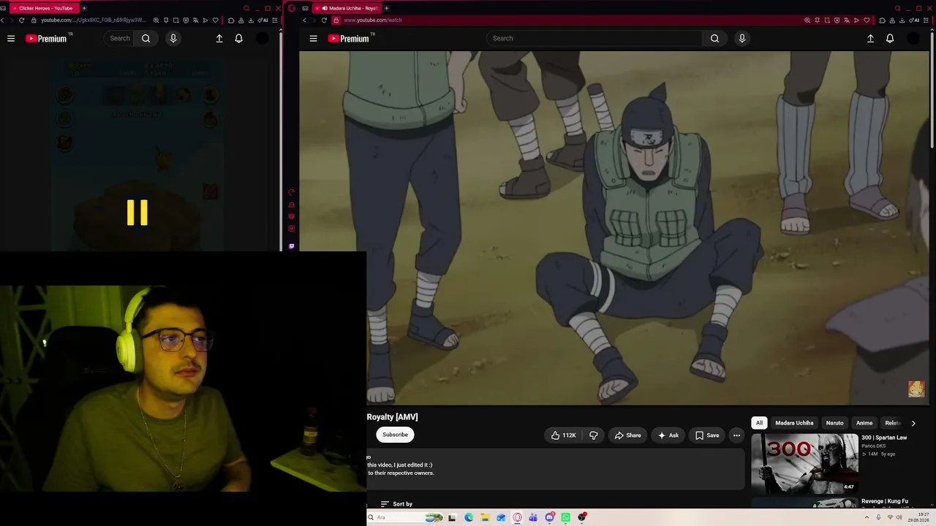Click YouTube Premium logo in right window

pos(350,39)
